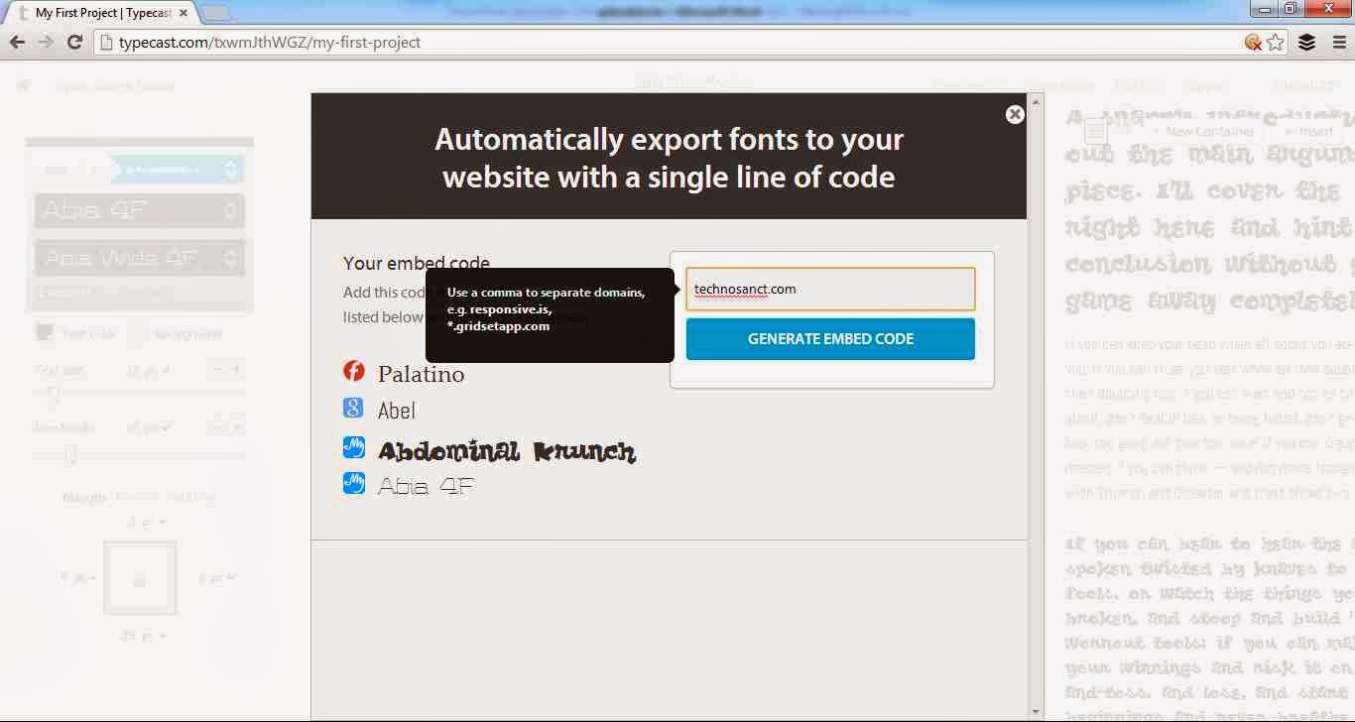Screen dimensions: 1355x722
Task: Close the export fonts dialog
Action: click(1015, 114)
